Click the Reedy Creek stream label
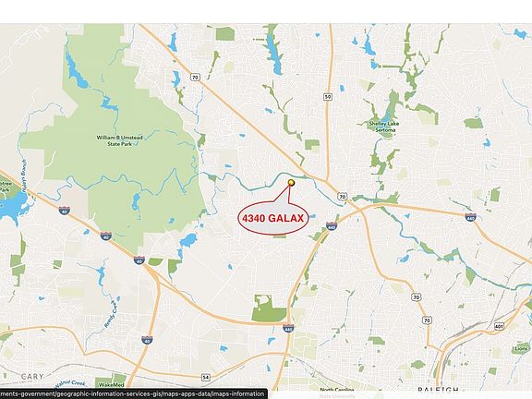 pos(113,316)
